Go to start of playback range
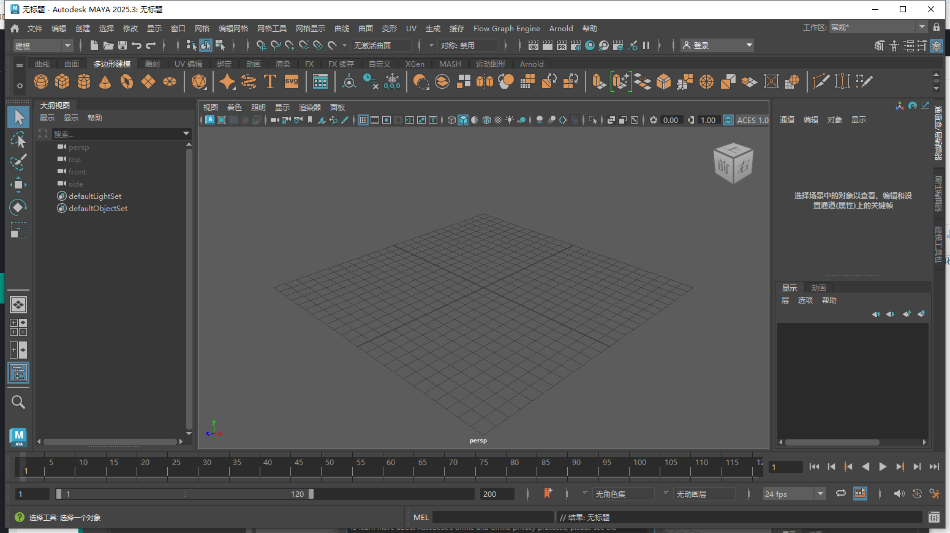This screenshot has height=533, width=950. (x=814, y=466)
